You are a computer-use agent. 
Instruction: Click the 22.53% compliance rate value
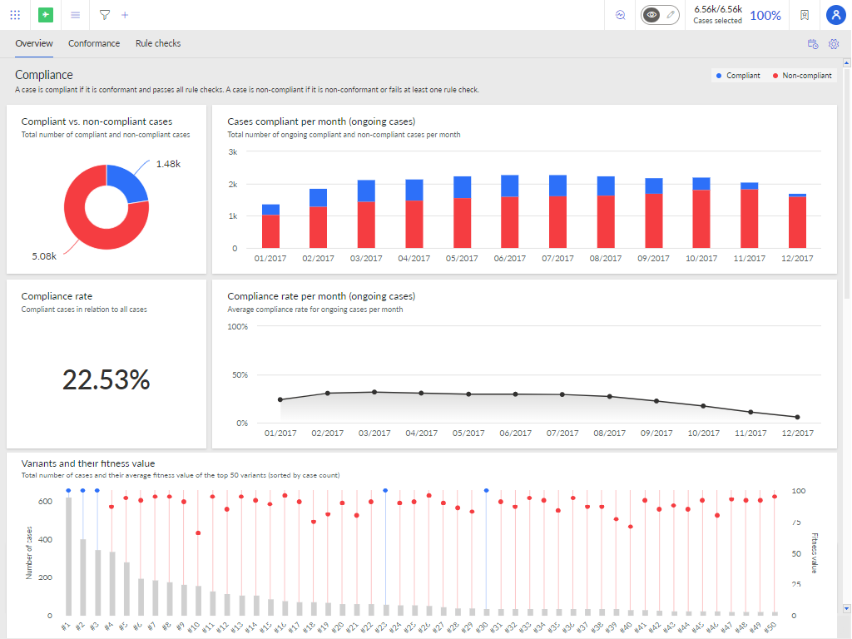tap(106, 379)
